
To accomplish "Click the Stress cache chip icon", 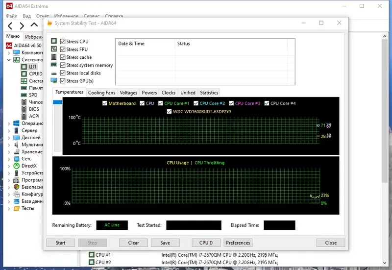I will 54,57.
